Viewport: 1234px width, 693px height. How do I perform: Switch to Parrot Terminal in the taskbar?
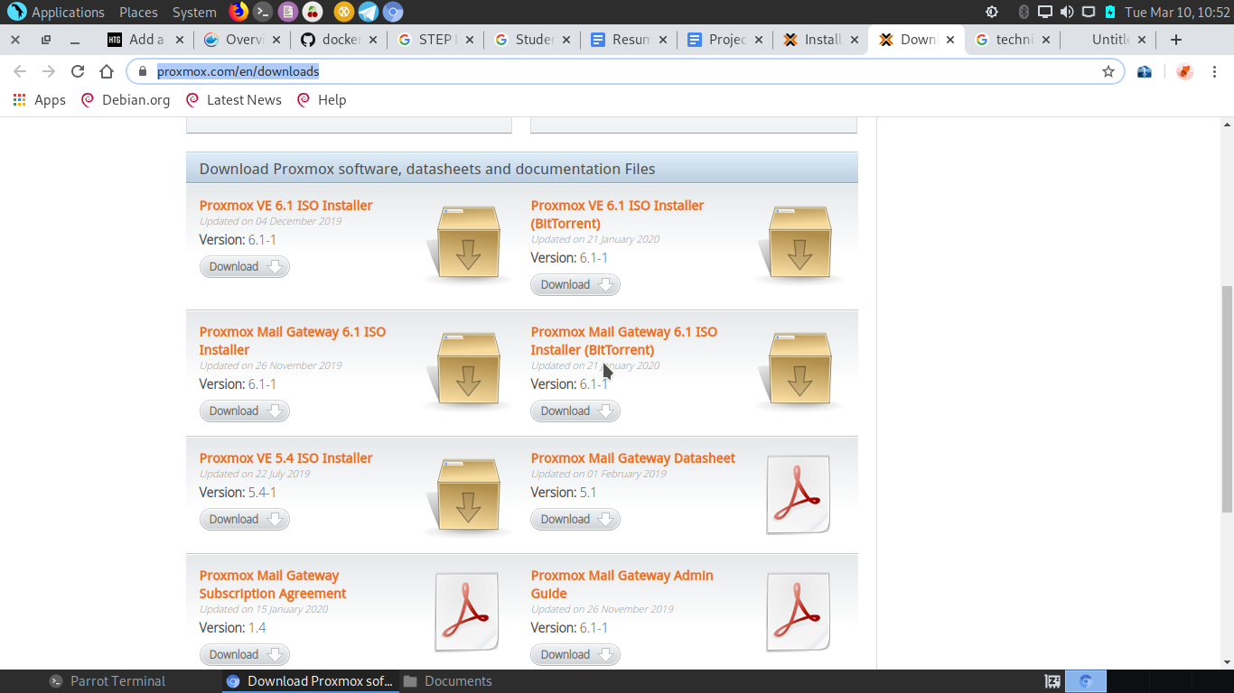(108, 681)
